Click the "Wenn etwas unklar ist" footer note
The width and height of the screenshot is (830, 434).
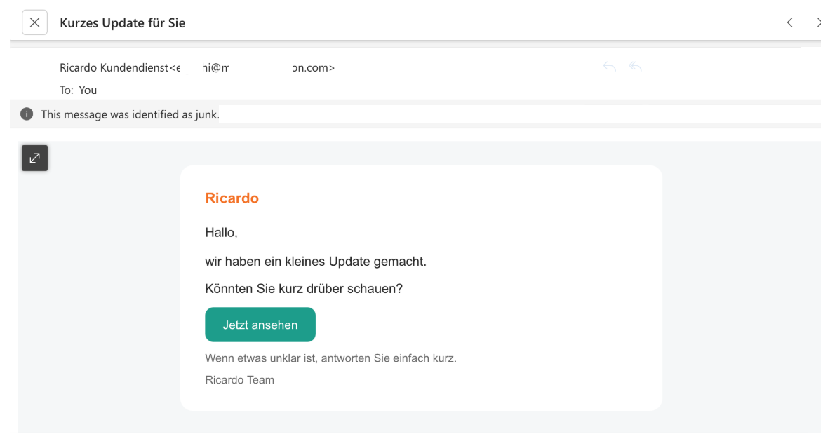click(330, 358)
